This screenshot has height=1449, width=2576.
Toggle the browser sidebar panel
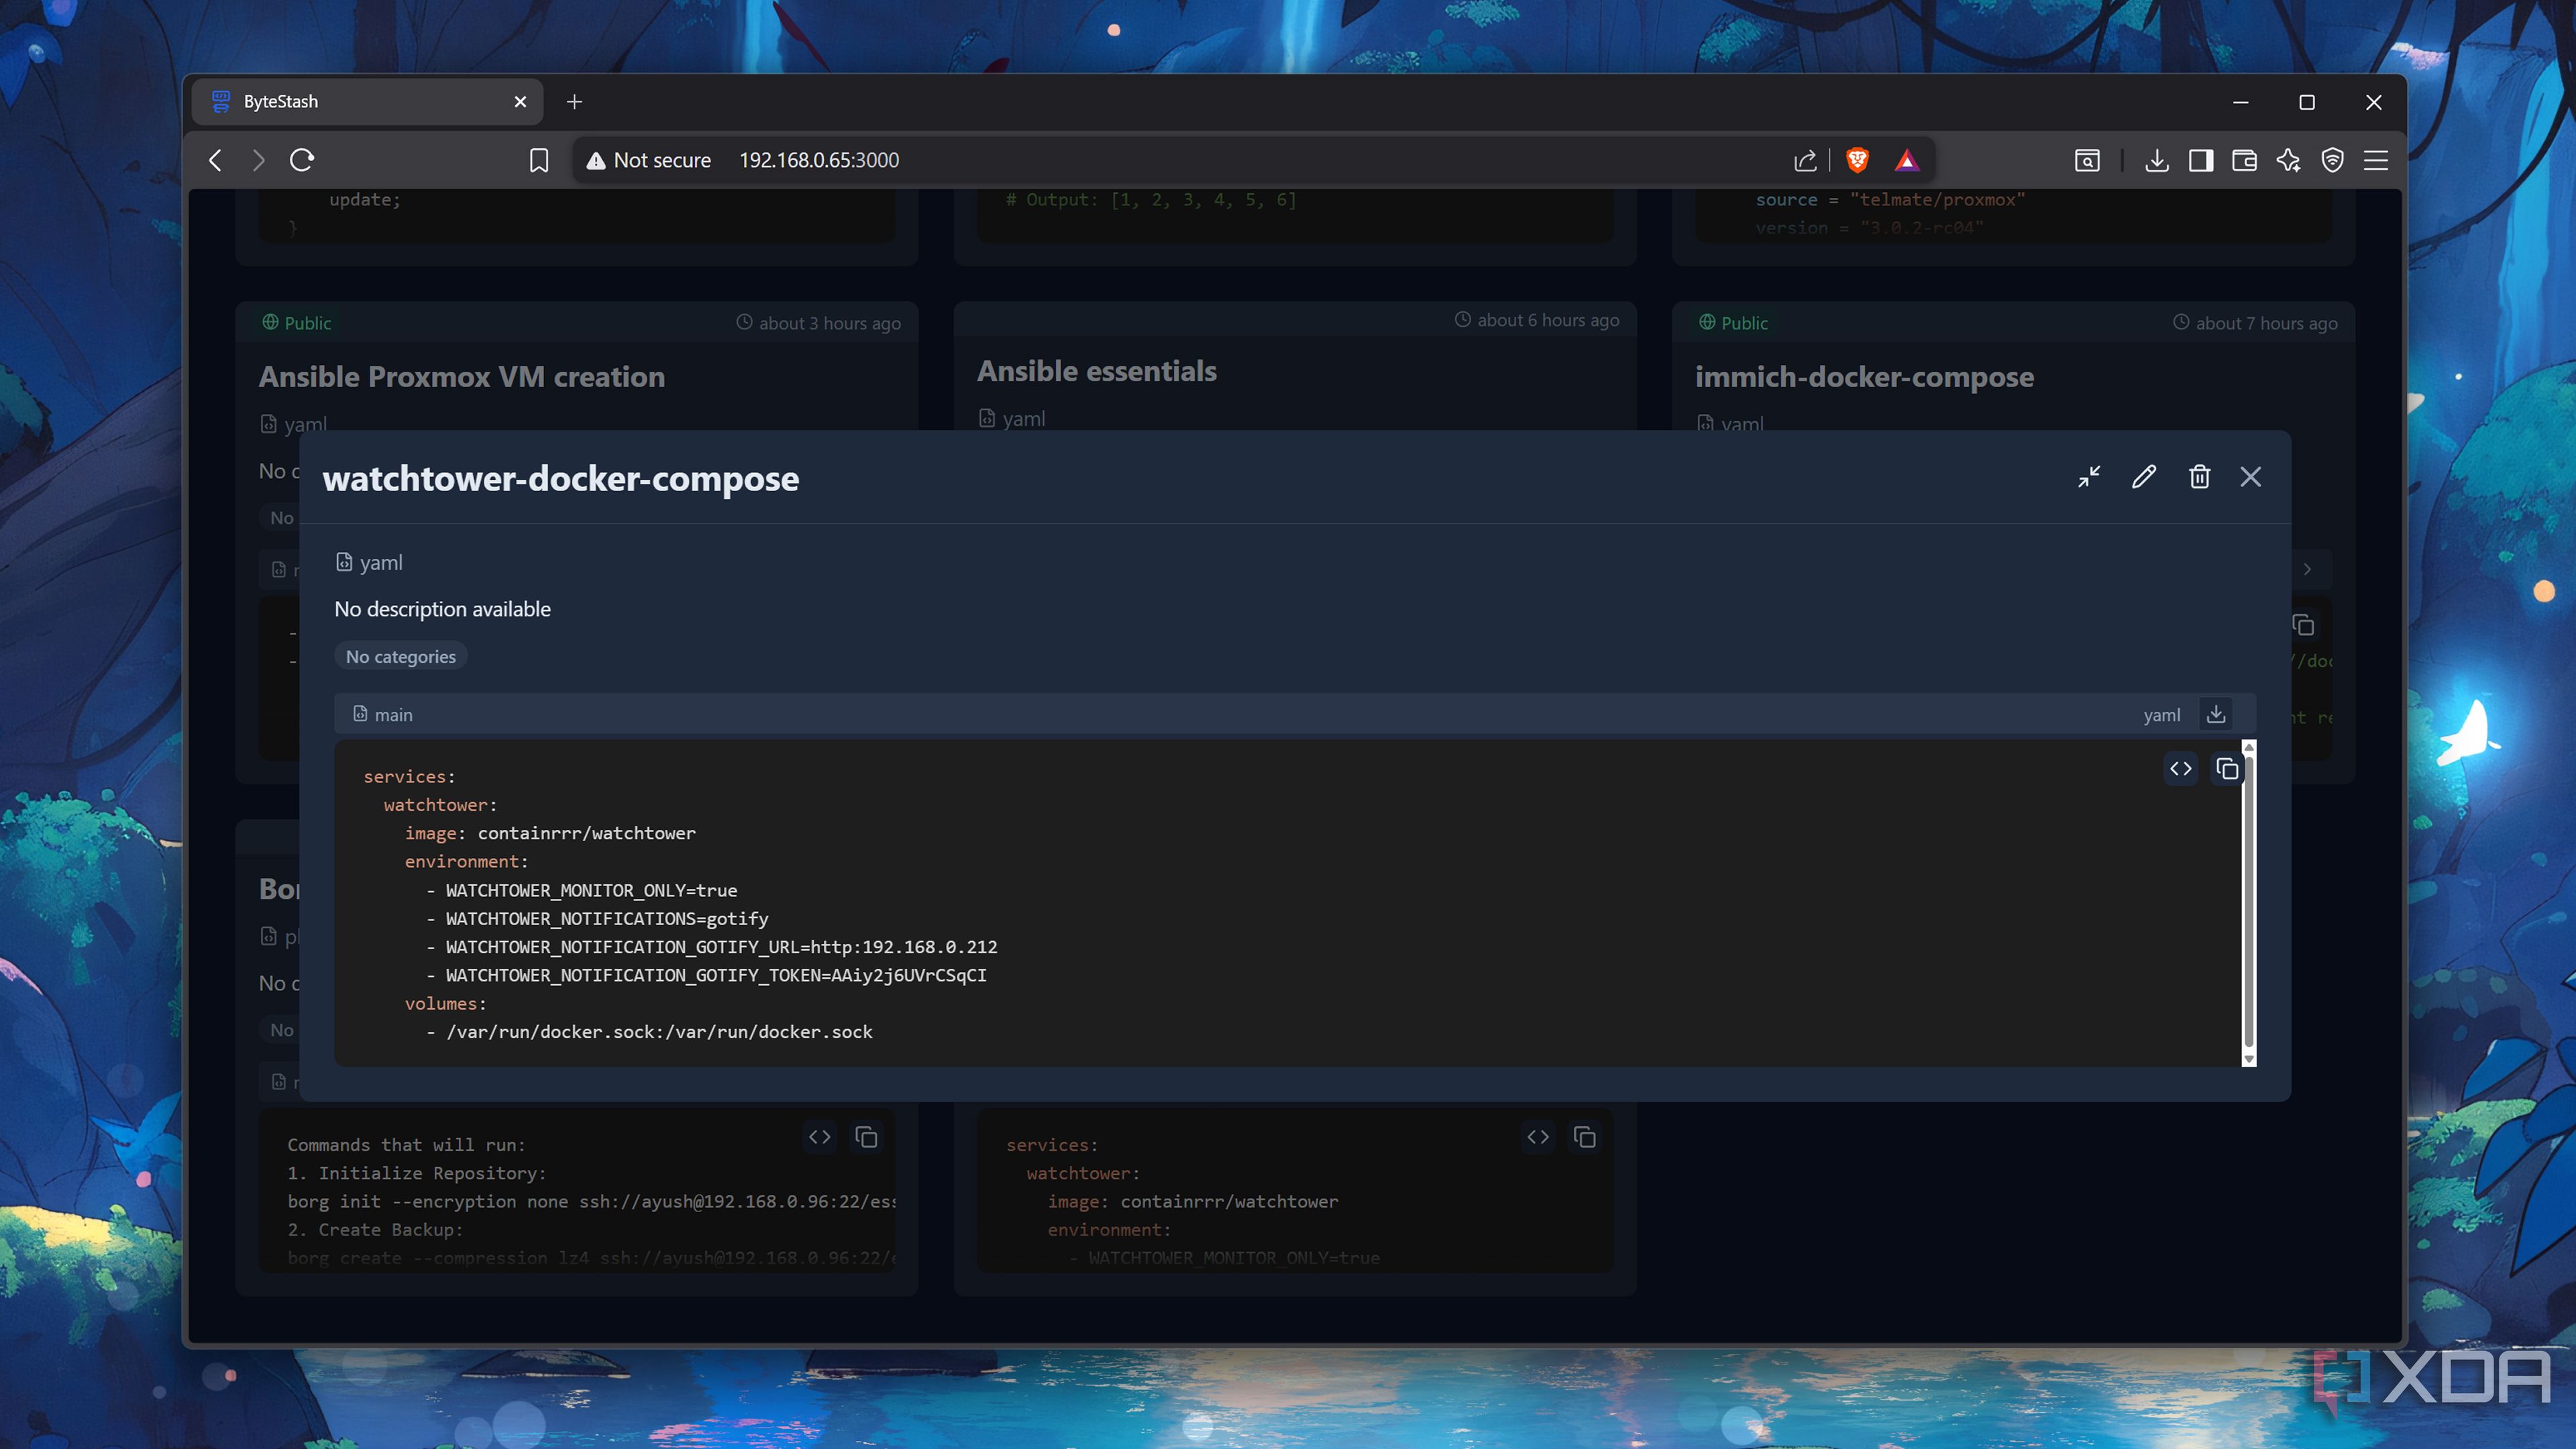2200,160
